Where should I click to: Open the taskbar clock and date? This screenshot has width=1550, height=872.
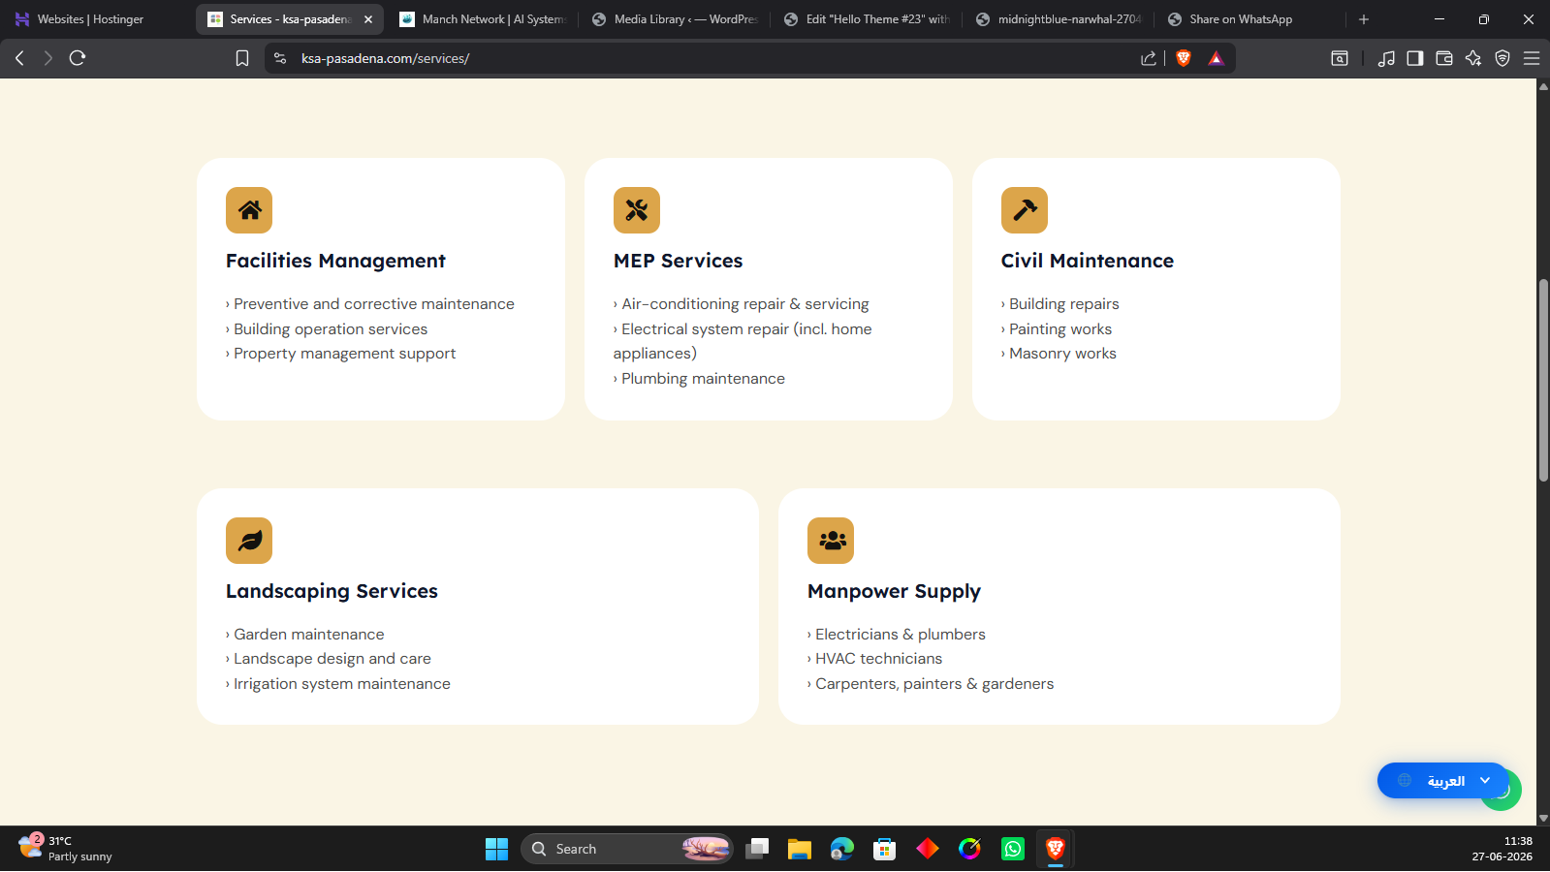(1502, 849)
